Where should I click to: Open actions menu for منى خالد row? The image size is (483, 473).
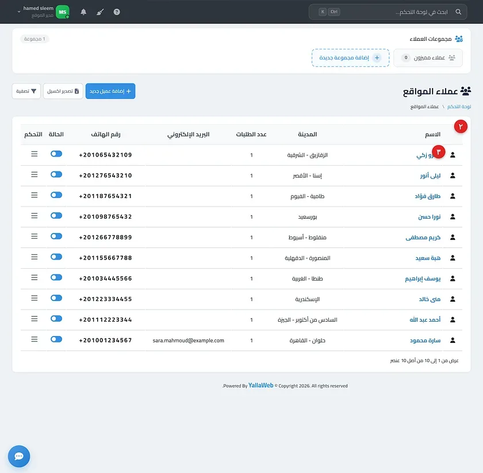coord(34,298)
